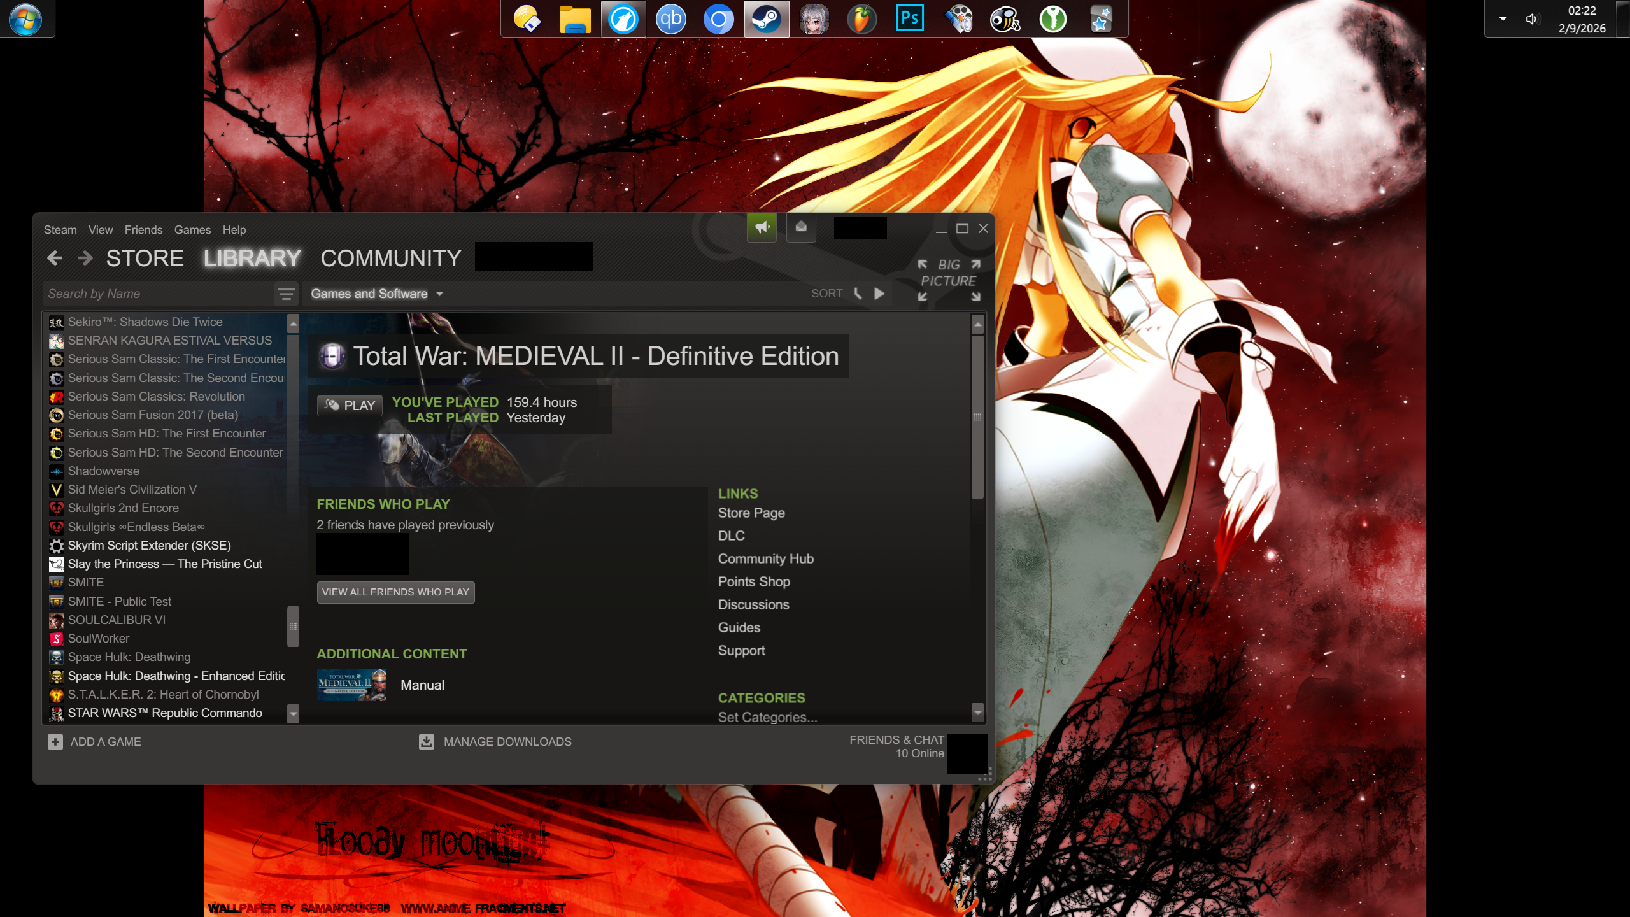Click the Add a Game plus icon
Screen dimensions: 1630x917
pos(55,741)
